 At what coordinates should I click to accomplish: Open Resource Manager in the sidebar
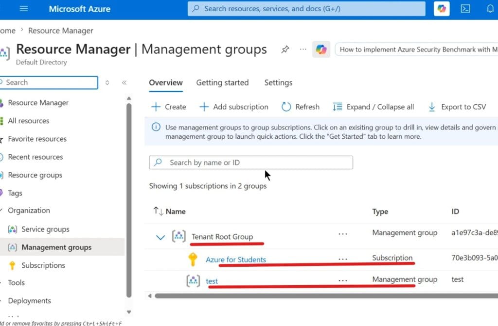tap(38, 103)
